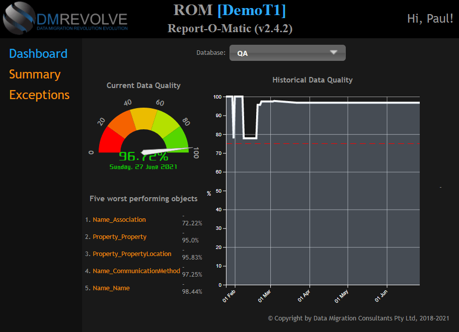
Task: Open the Name_Name object link
Action: pos(111,288)
